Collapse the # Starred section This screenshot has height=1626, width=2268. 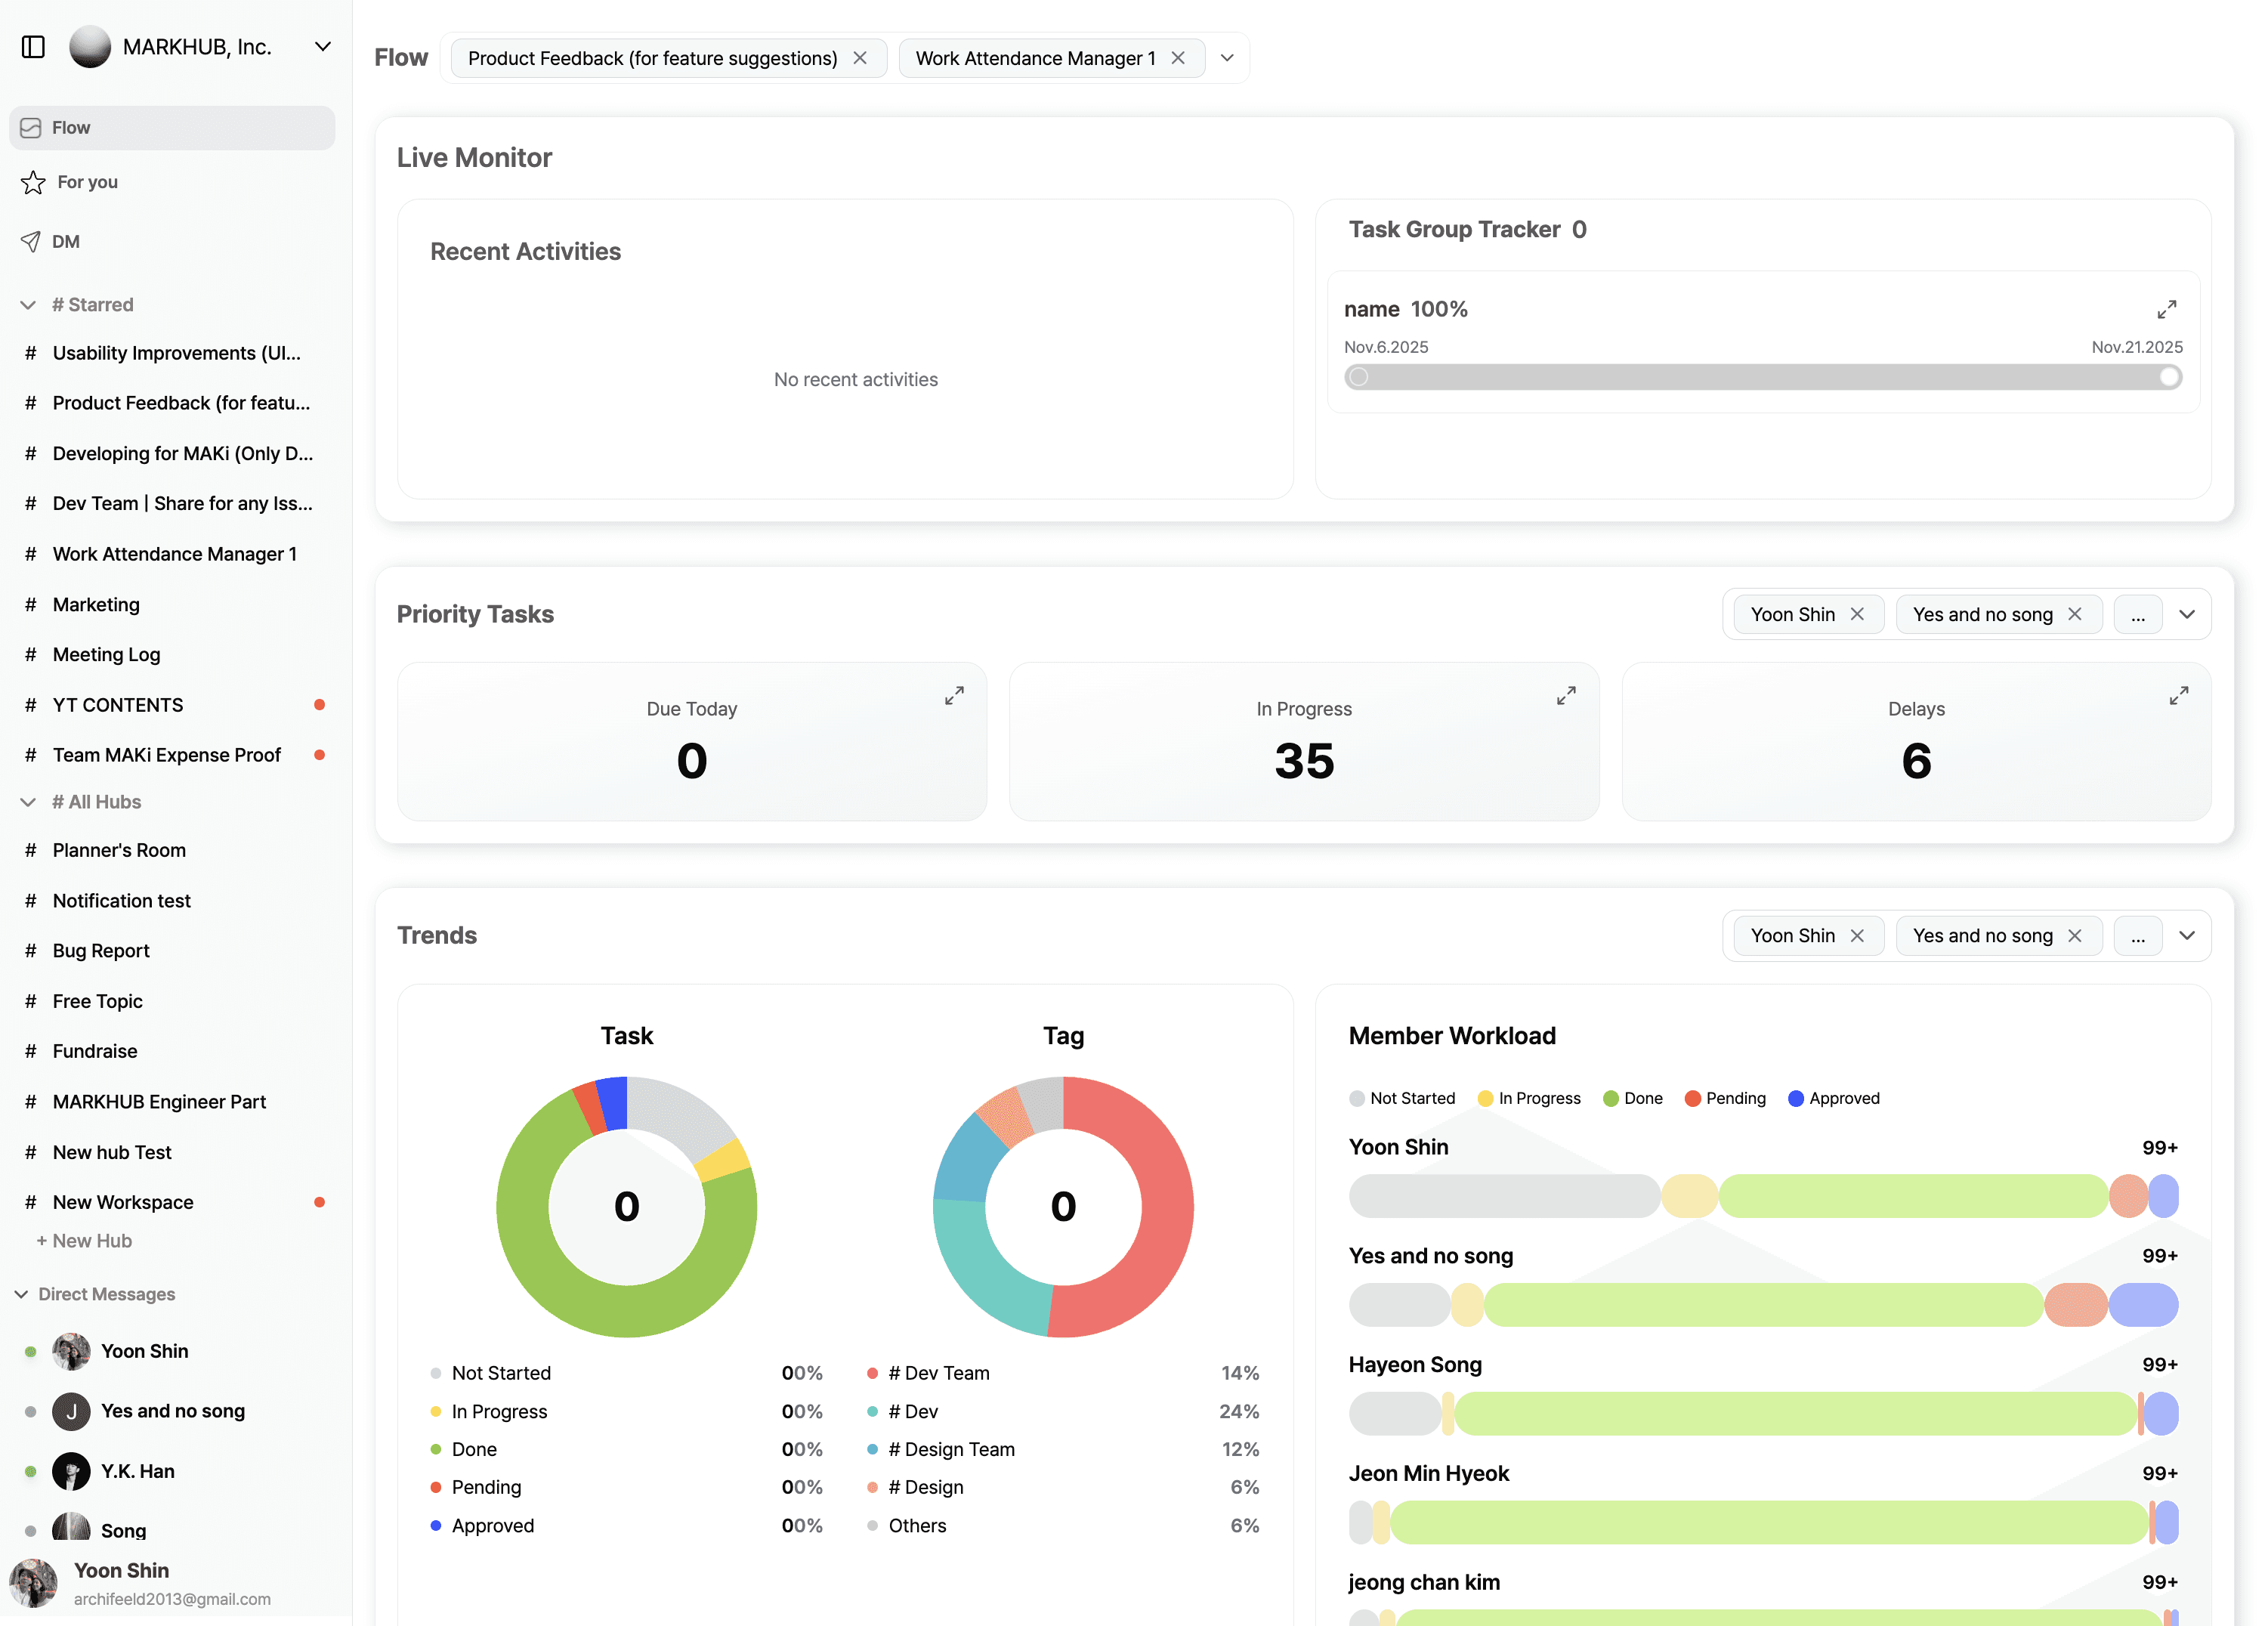(28, 305)
